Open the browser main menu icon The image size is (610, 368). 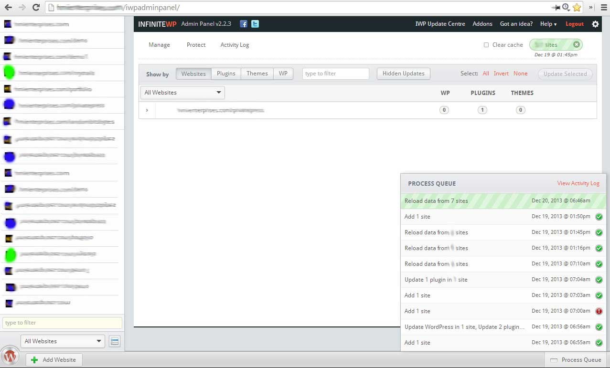[x=603, y=7]
